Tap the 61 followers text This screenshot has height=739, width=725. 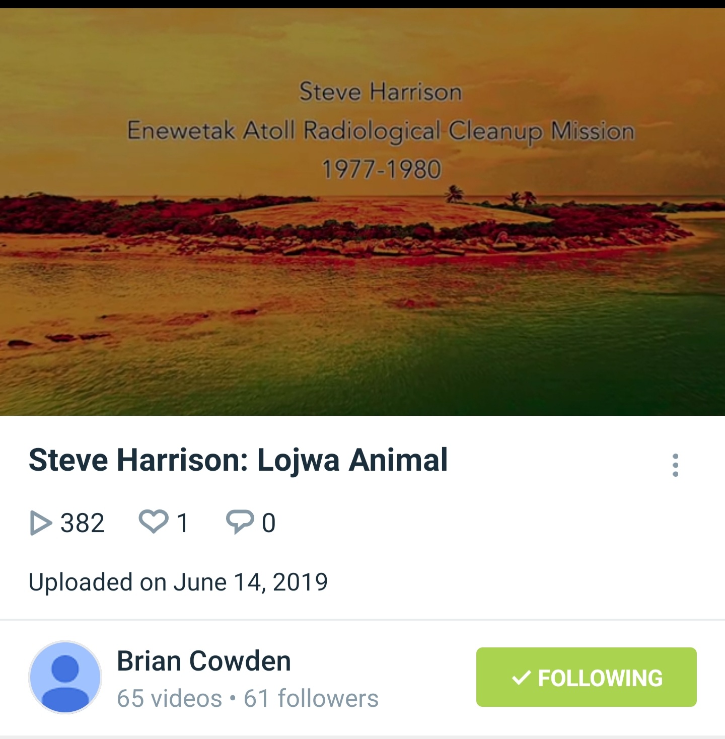click(311, 698)
